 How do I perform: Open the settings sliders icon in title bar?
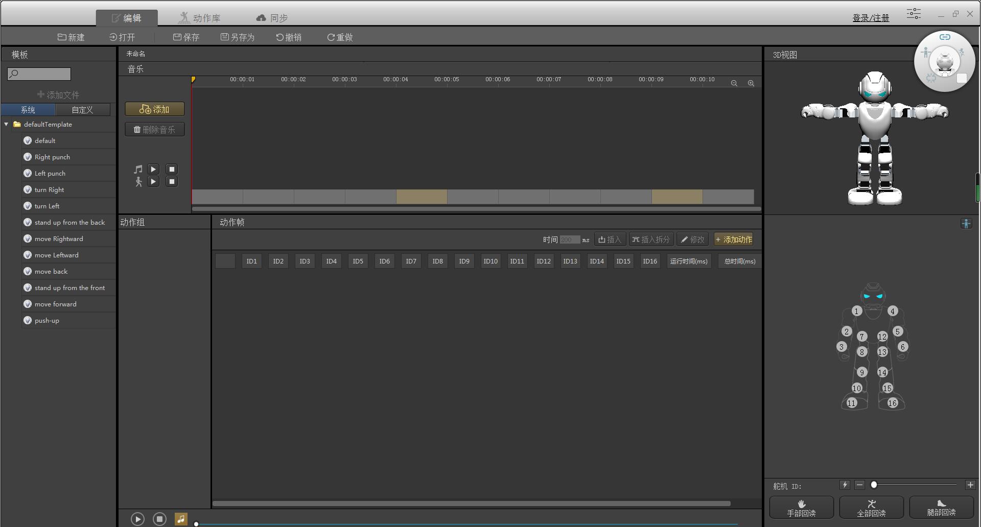pyautogui.click(x=914, y=14)
